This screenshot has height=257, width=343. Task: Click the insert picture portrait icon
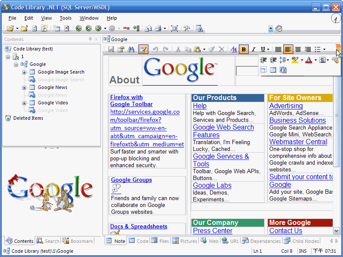[322, 60]
